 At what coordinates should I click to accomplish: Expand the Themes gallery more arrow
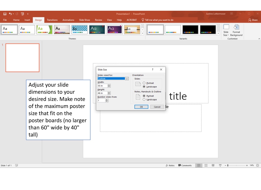[x=142, y=33]
